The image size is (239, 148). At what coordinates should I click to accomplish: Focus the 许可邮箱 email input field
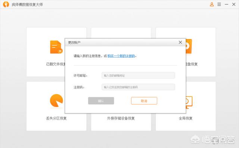pyautogui.click(x=138, y=75)
